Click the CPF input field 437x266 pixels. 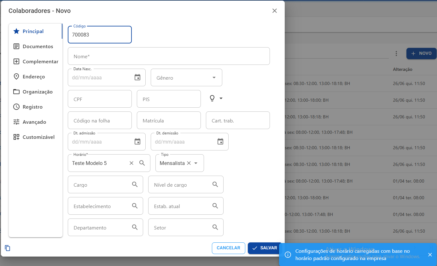point(100,99)
